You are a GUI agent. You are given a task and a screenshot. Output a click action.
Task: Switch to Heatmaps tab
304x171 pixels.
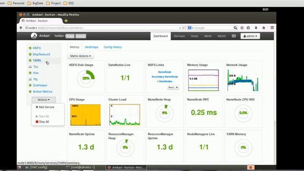tap(92, 47)
